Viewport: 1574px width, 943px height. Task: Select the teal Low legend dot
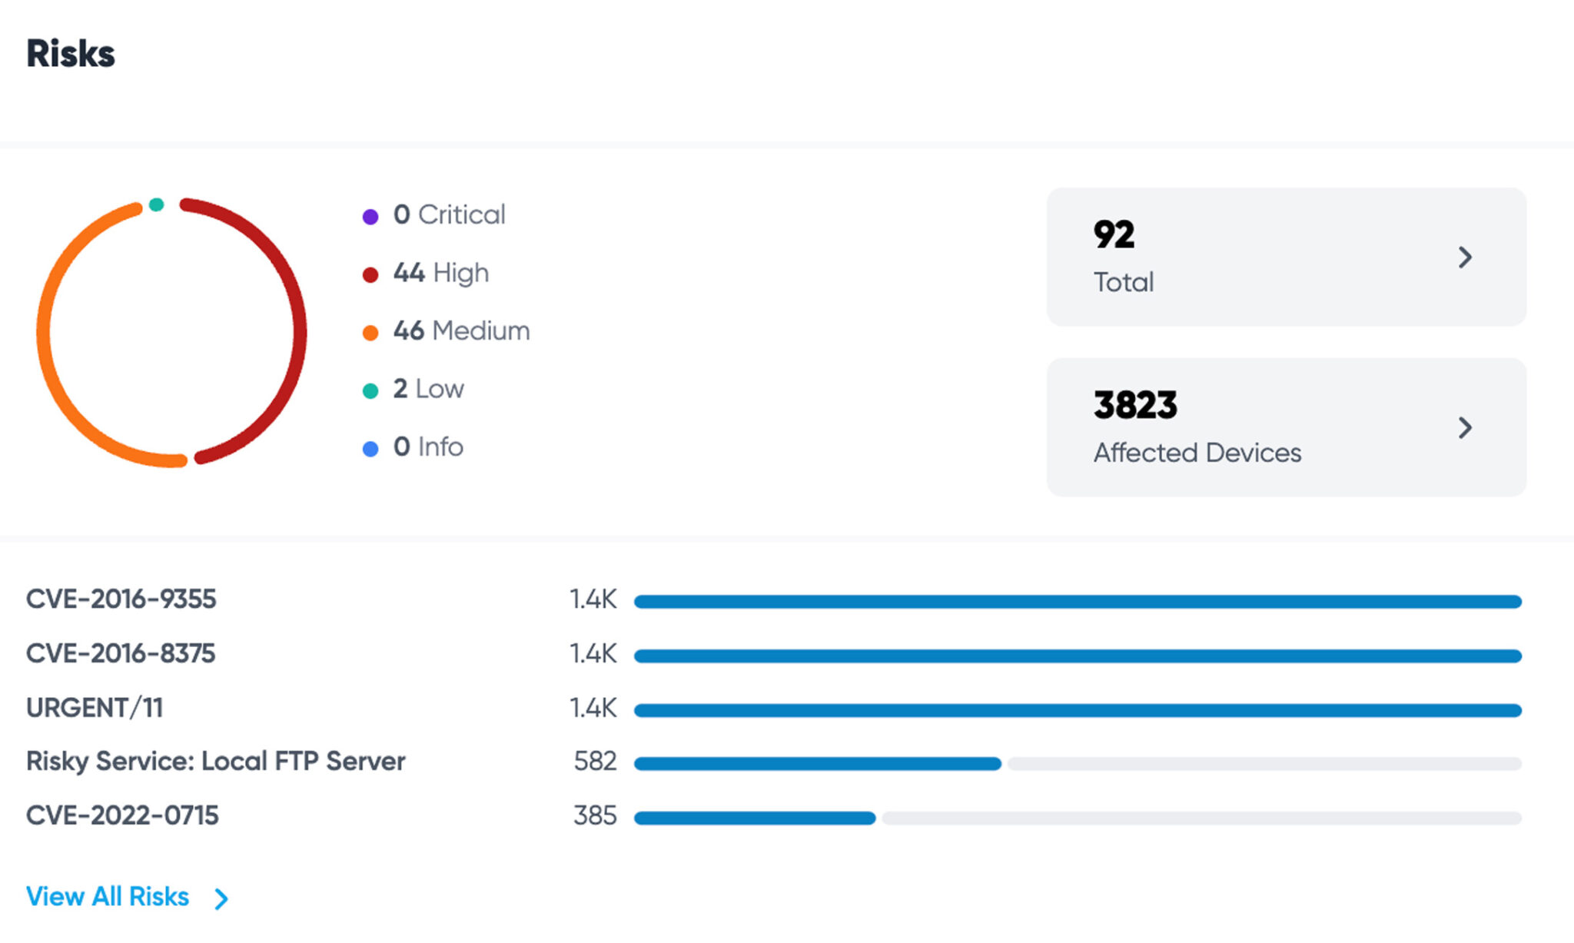[370, 390]
